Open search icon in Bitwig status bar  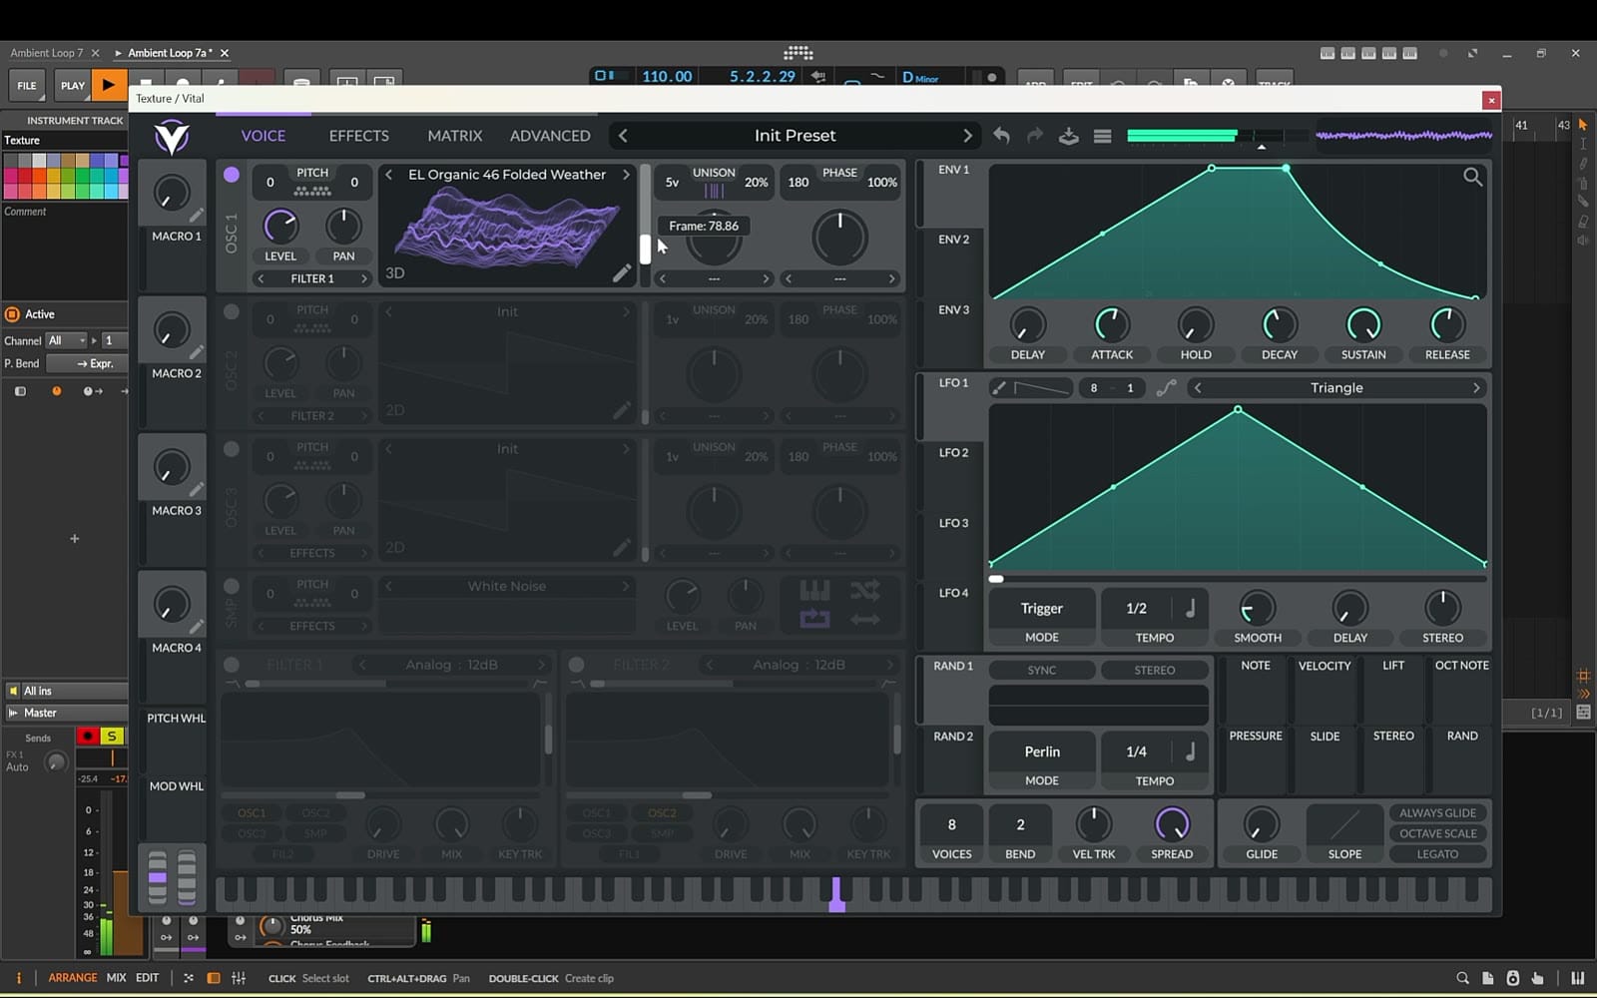1462,978
